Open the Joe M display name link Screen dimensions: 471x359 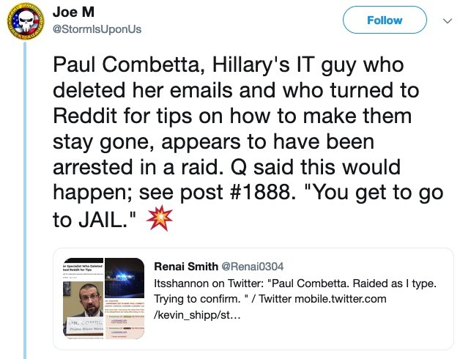pos(71,12)
